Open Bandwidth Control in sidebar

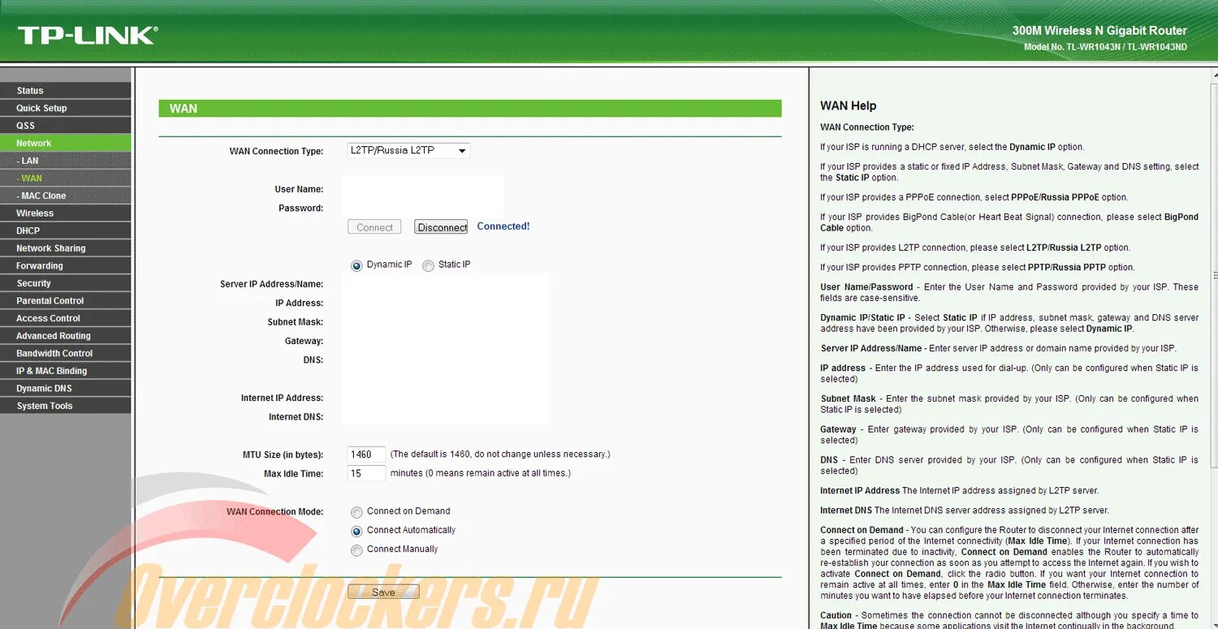click(x=65, y=353)
